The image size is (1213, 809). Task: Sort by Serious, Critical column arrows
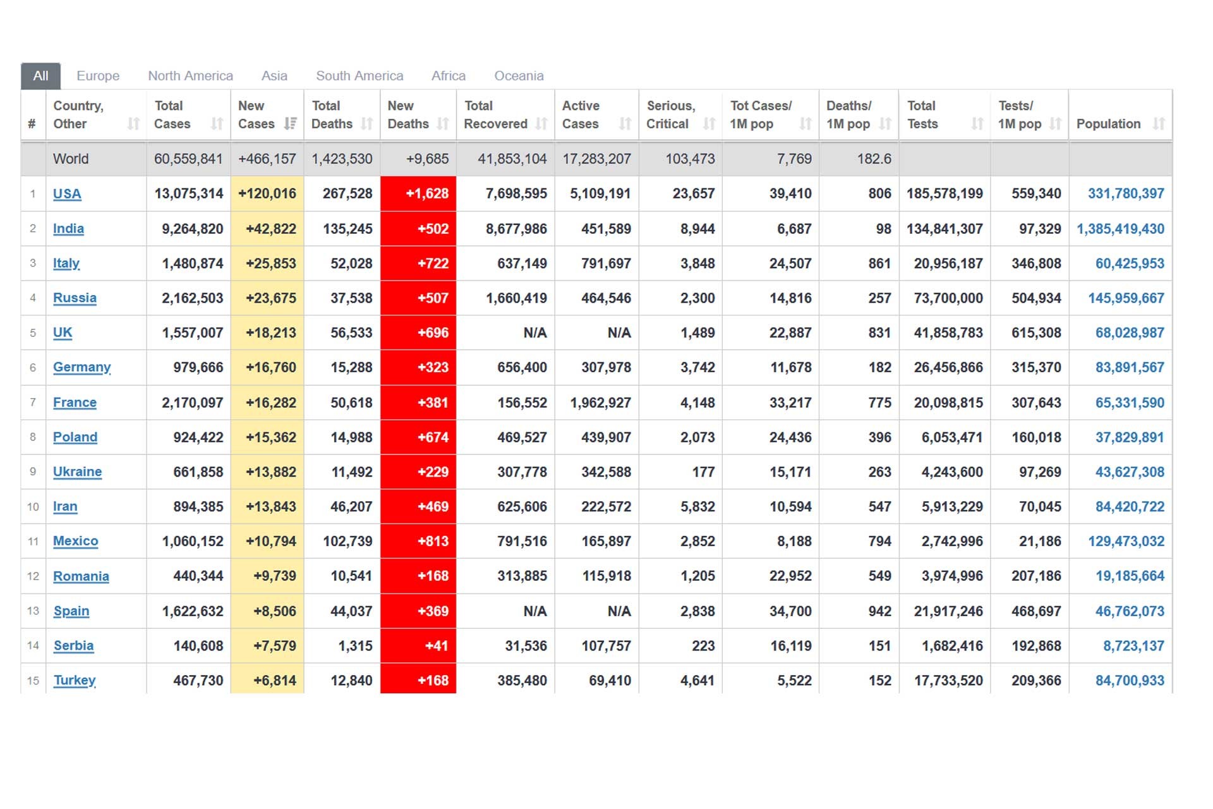709,124
